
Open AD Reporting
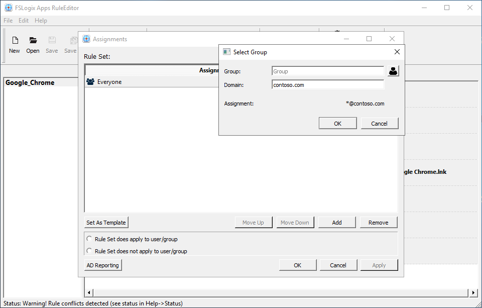click(x=102, y=265)
